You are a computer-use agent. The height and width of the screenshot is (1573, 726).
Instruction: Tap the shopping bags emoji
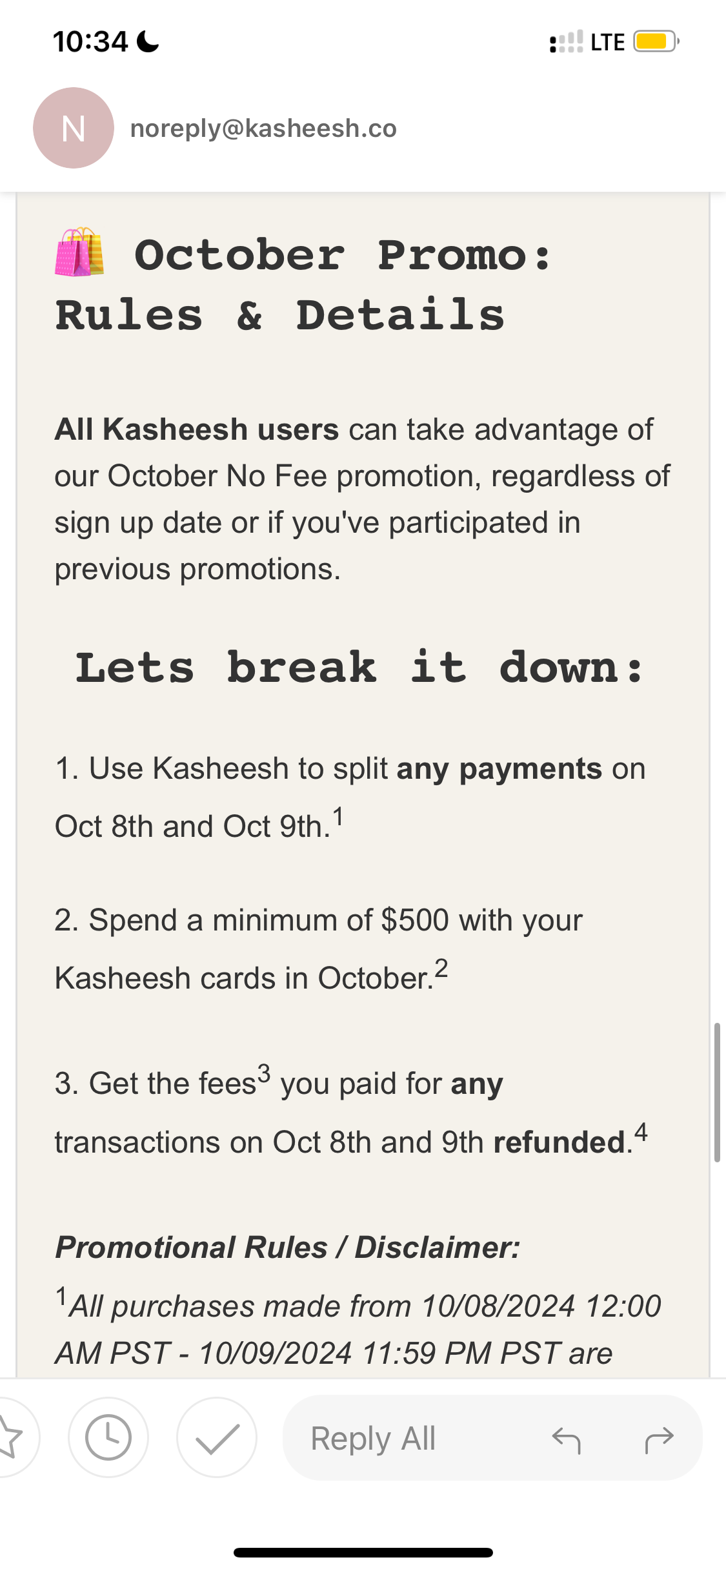pyautogui.click(x=79, y=252)
